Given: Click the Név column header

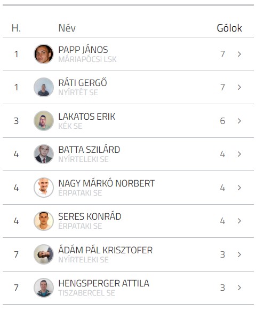Looking at the screenshot, I should coord(67,28).
